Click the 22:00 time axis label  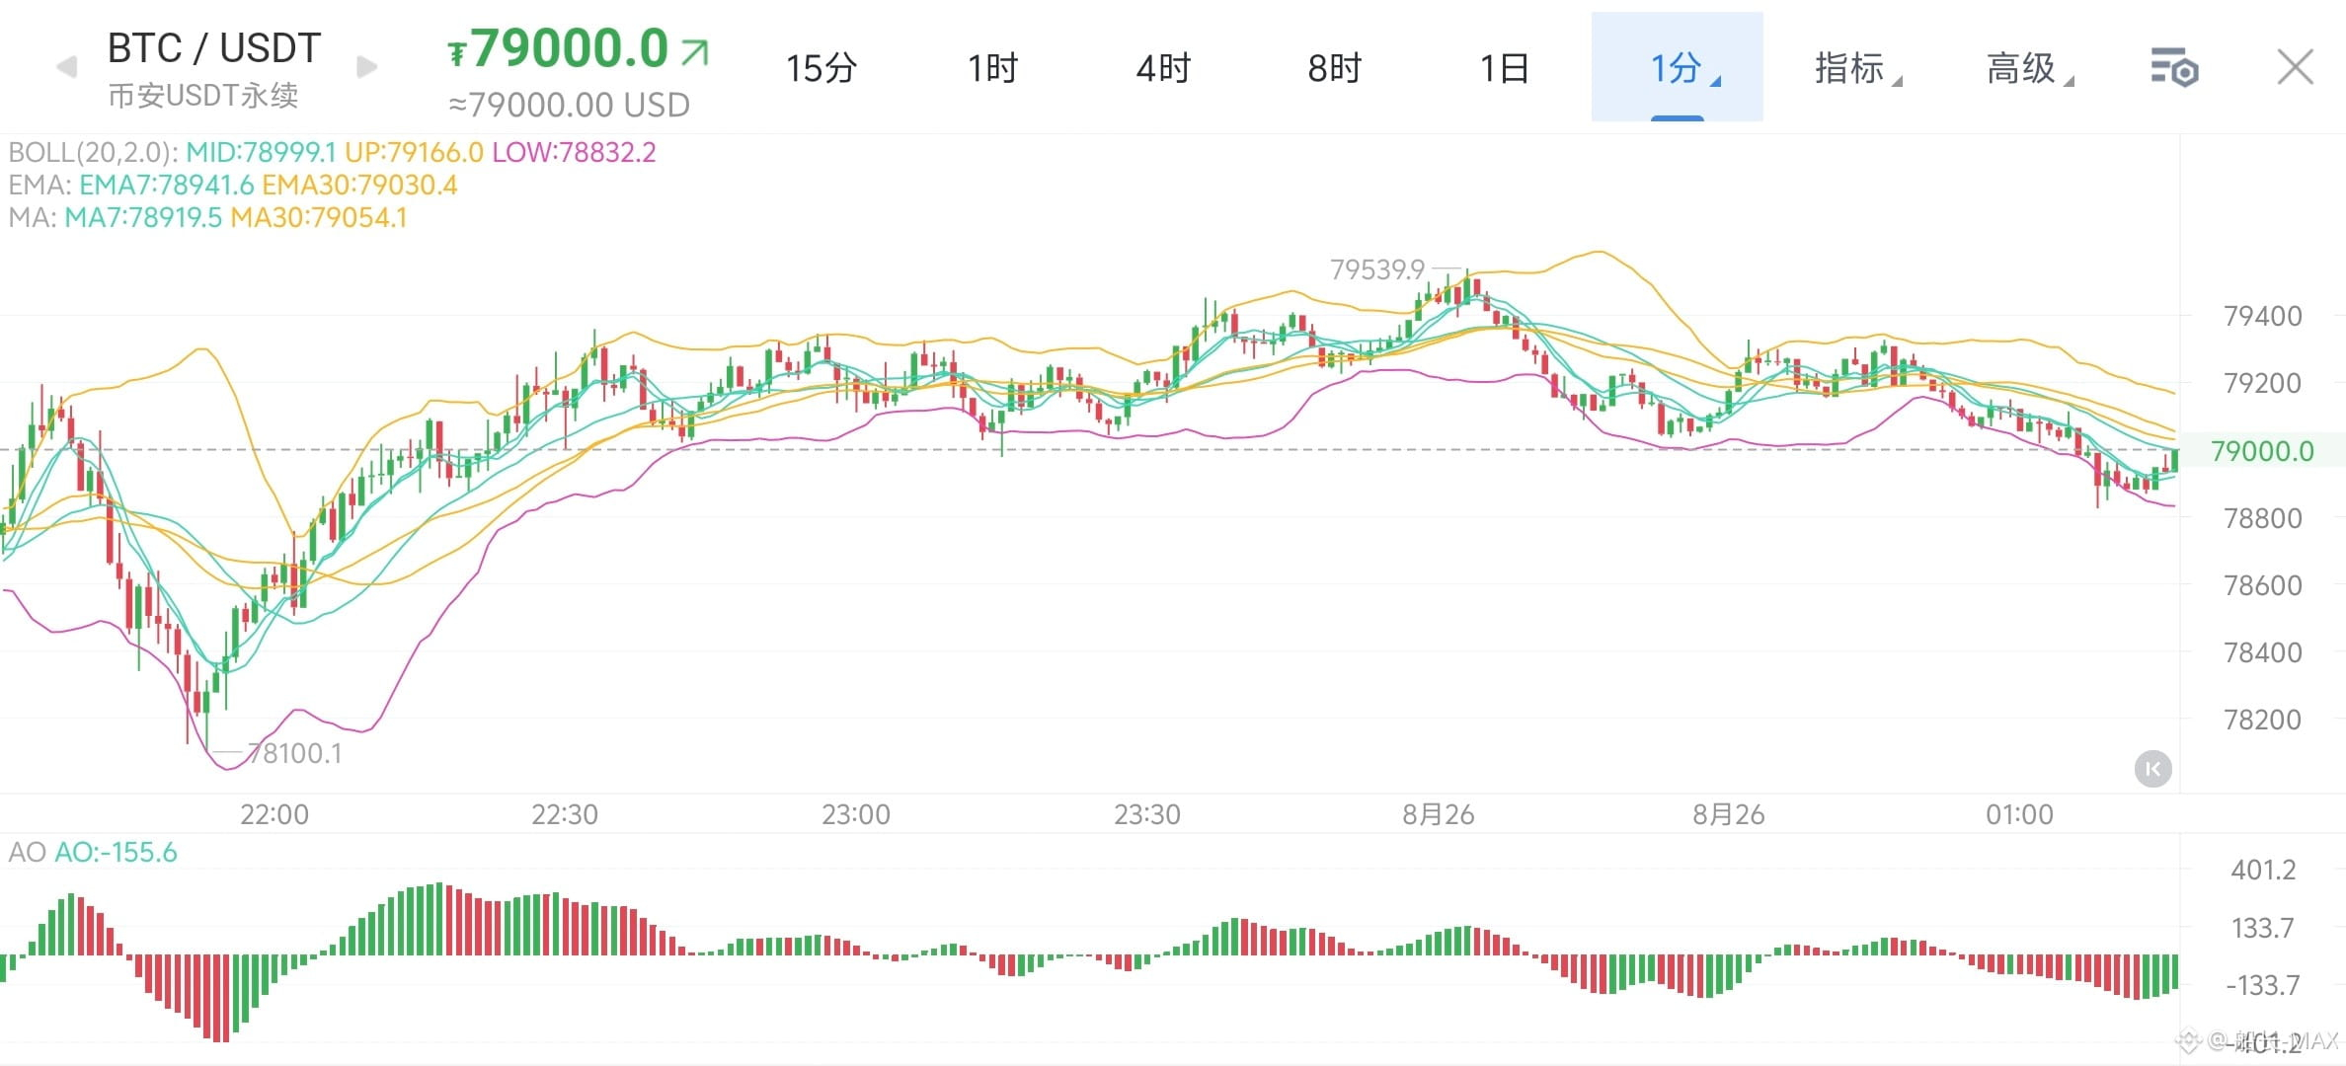(274, 814)
